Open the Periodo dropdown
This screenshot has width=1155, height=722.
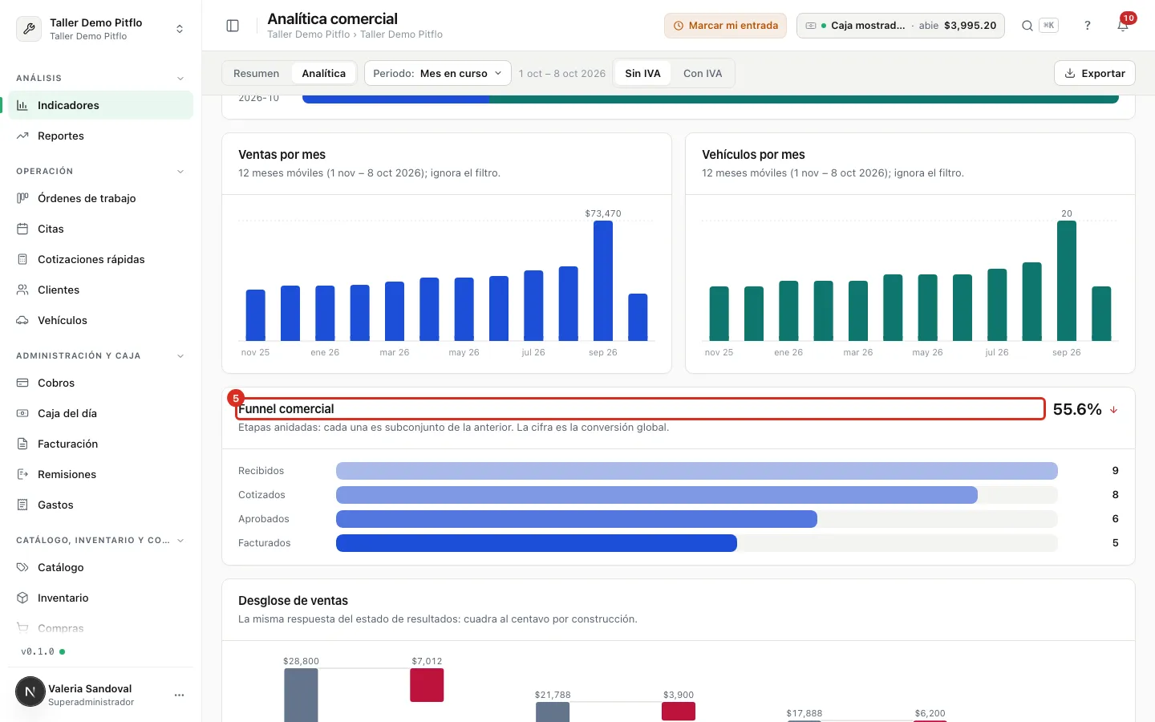438,73
